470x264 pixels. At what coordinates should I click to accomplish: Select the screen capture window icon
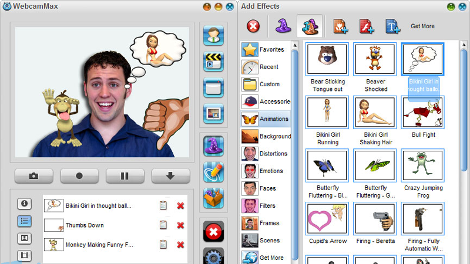(213, 87)
